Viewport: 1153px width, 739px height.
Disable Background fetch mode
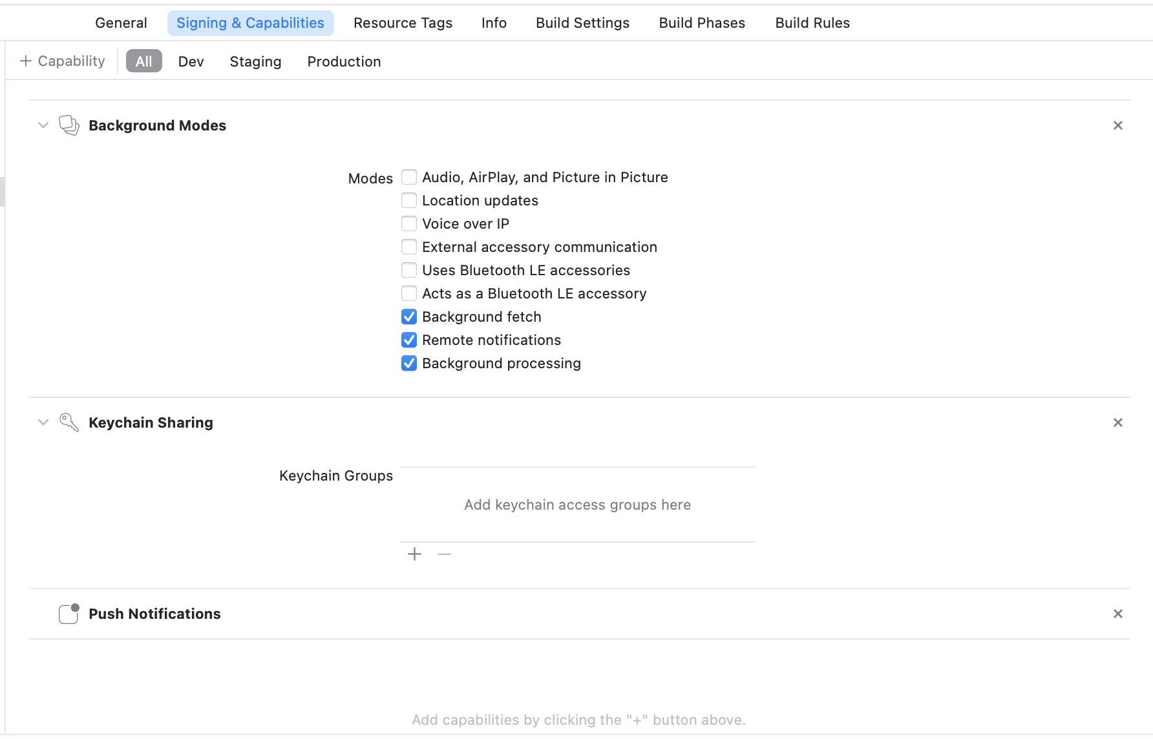(x=409, y=317)
